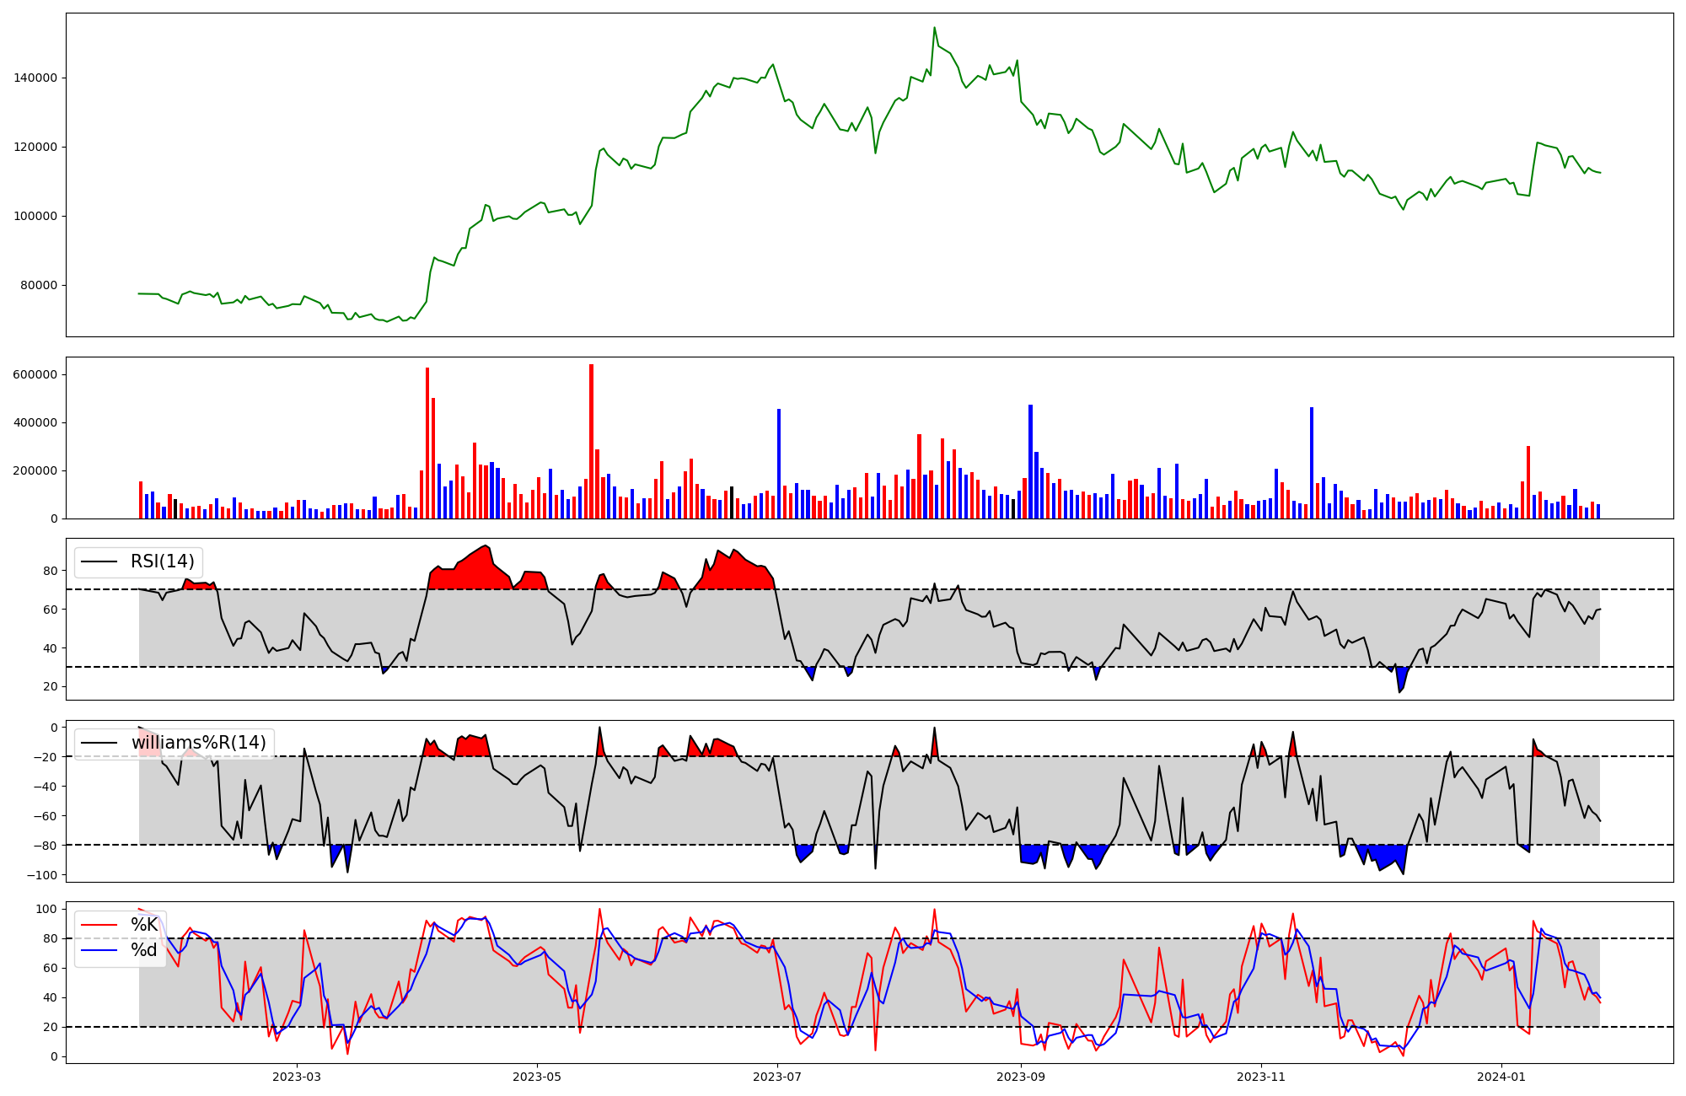Click the highest peak of green price line

[934, 28]
